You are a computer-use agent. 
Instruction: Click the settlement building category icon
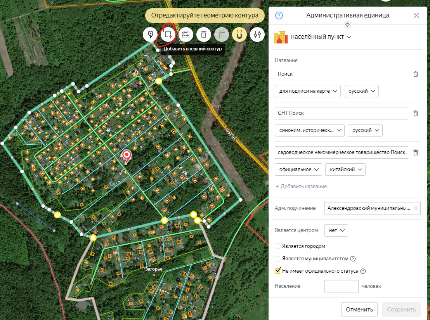[x=281, y=37]
